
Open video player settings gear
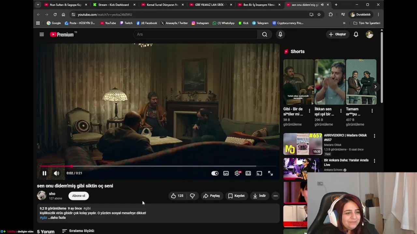pyautogui.click(x=237, y=173)
